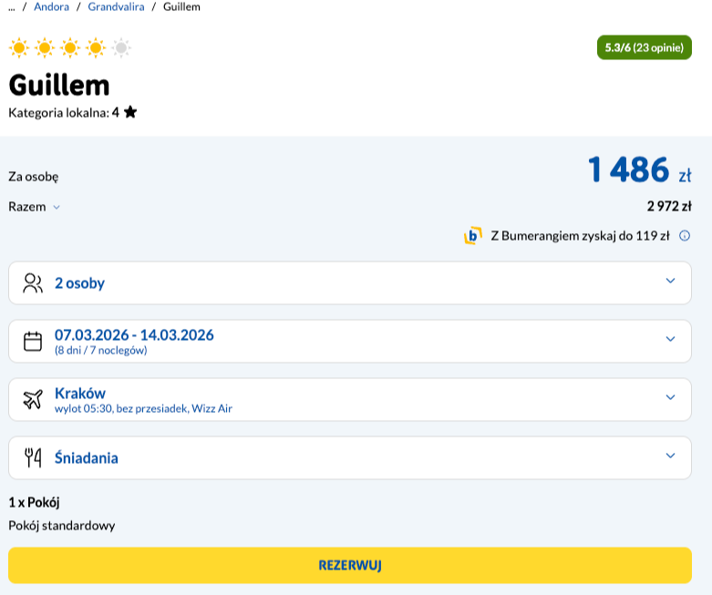The width and height of the screenshot is (712, 595).
Task: Go to Andora breadcrumb
Action: click(51, 6)
